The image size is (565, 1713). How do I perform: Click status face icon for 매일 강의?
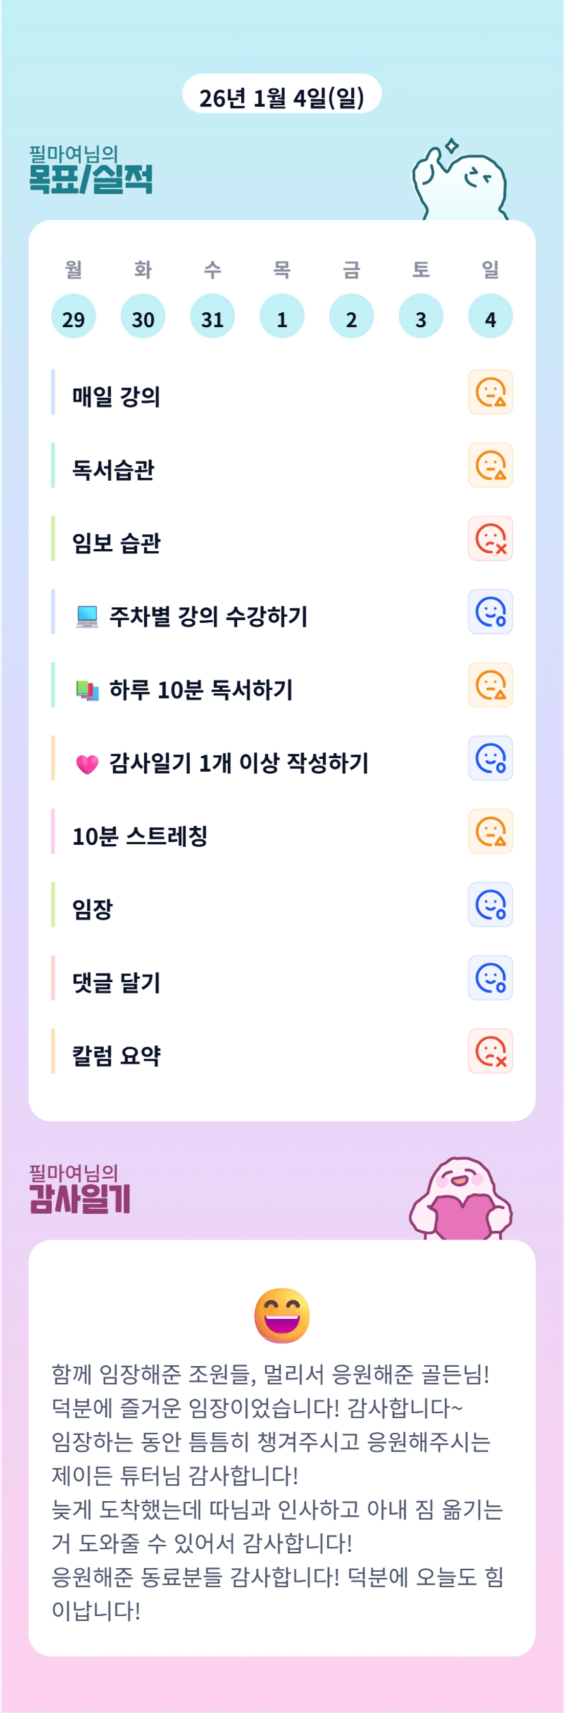pyautogui.click(x=490, y=392)
